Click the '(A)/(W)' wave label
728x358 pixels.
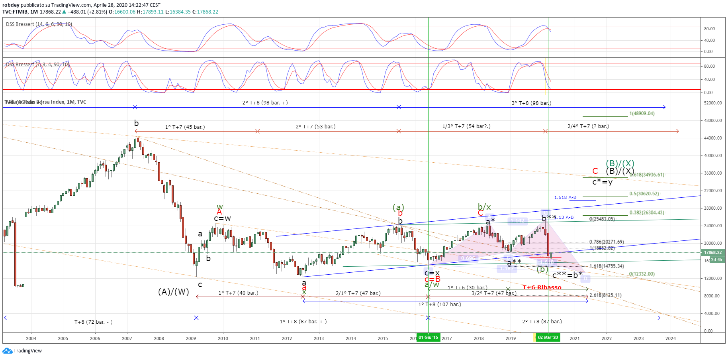pyautogui.click(x=174, y=292)
